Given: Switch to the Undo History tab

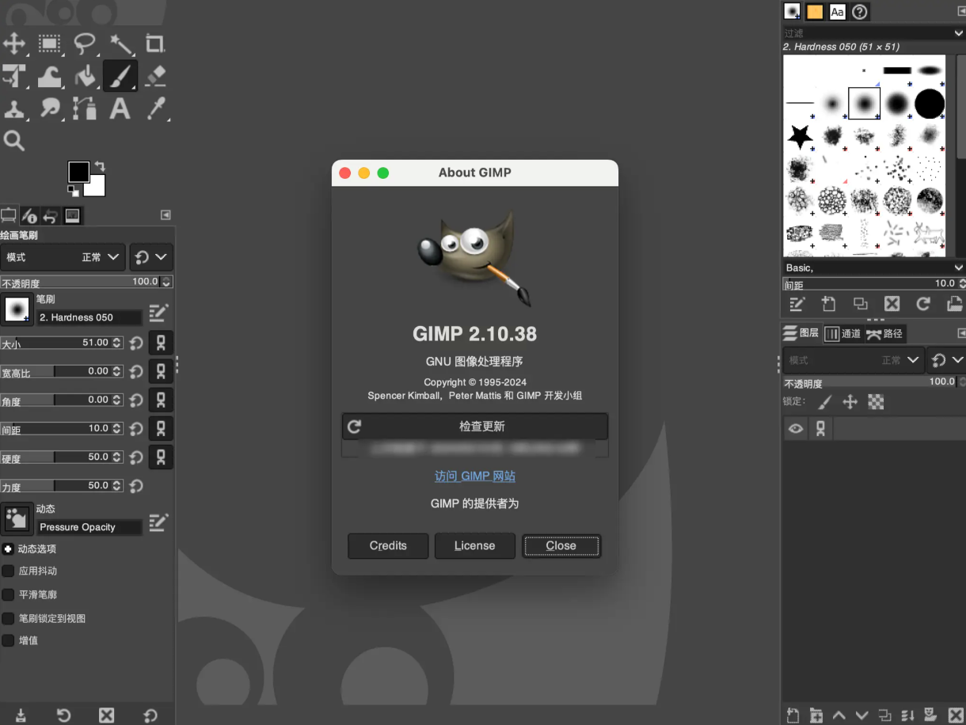Looking at the screenshot, I should [51, 215].
